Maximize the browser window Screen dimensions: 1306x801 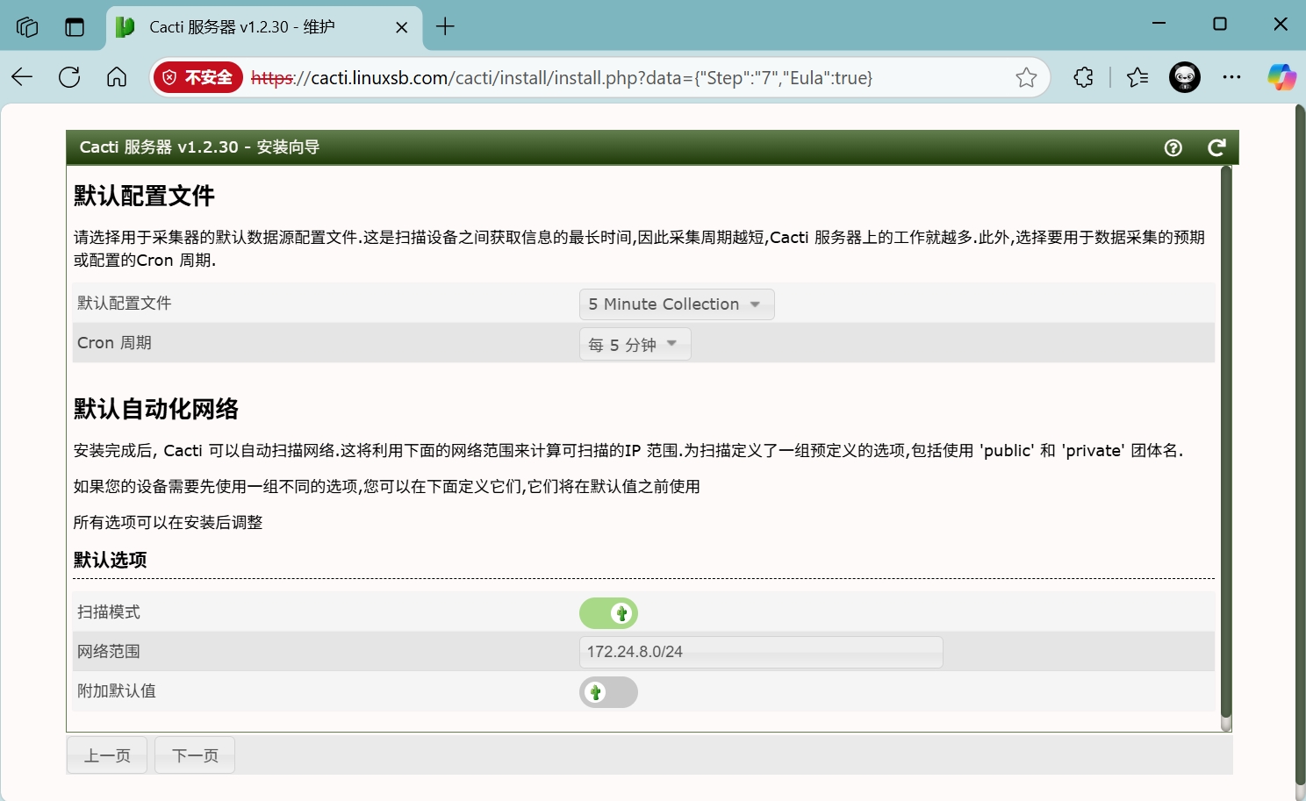1220,25
